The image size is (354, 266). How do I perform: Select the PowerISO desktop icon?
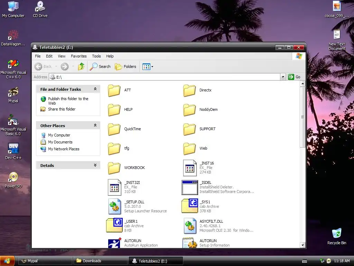[13, 180]
